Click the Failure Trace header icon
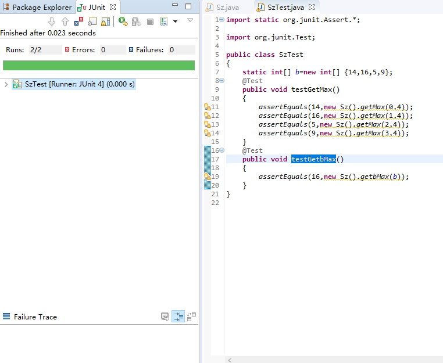The height and width of the screenshot is (363, 443). 6,316
